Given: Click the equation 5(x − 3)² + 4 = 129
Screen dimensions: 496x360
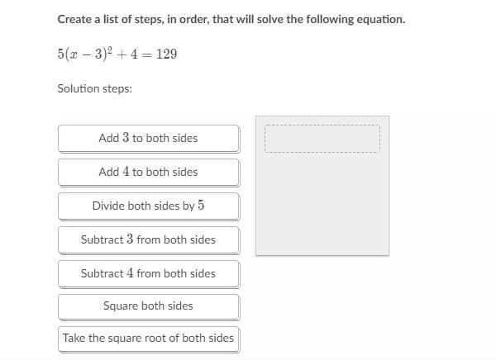Looking at the screenshot, I should click(117, 54).
